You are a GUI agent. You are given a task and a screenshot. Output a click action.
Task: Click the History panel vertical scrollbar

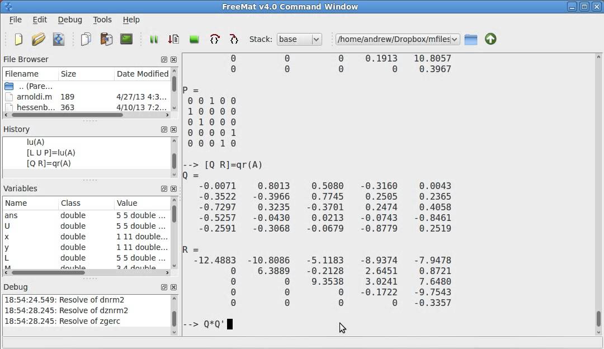click(174, 157)
